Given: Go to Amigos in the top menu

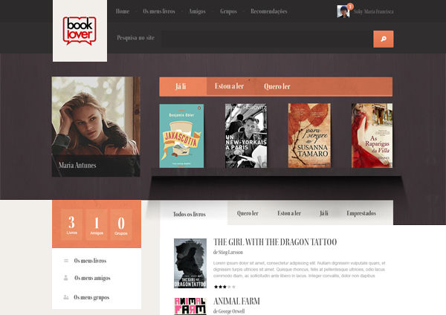Looking at the screenshot, I should coord(197,12).
